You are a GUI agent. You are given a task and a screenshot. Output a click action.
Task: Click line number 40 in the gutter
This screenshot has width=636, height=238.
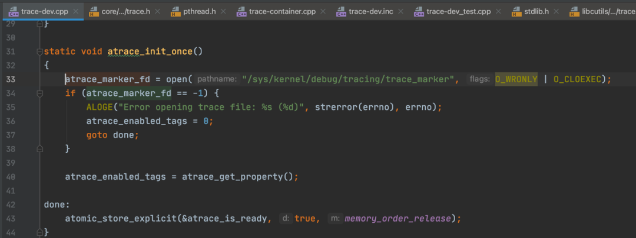pos(11,176)
